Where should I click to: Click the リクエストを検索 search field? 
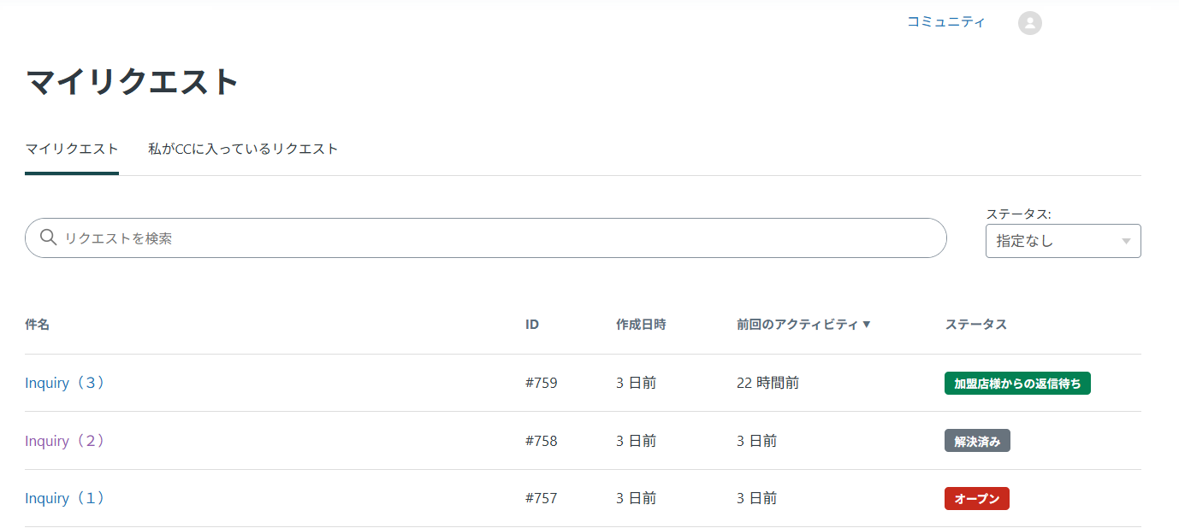342,238
